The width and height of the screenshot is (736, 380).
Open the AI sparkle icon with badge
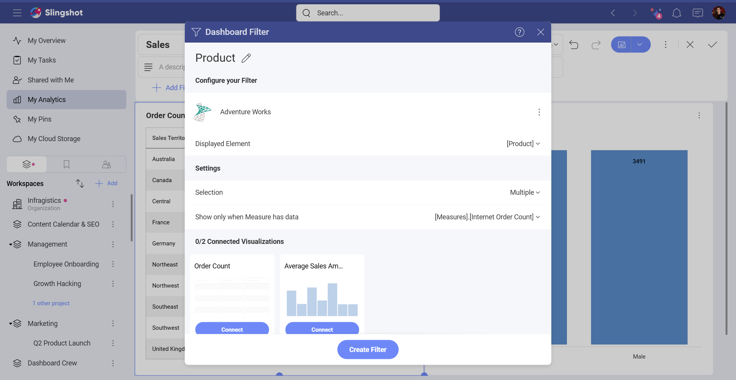[656, 13]
